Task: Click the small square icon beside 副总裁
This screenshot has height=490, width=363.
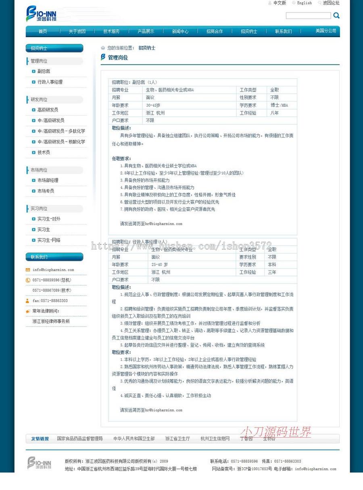Action: (33, 71)
